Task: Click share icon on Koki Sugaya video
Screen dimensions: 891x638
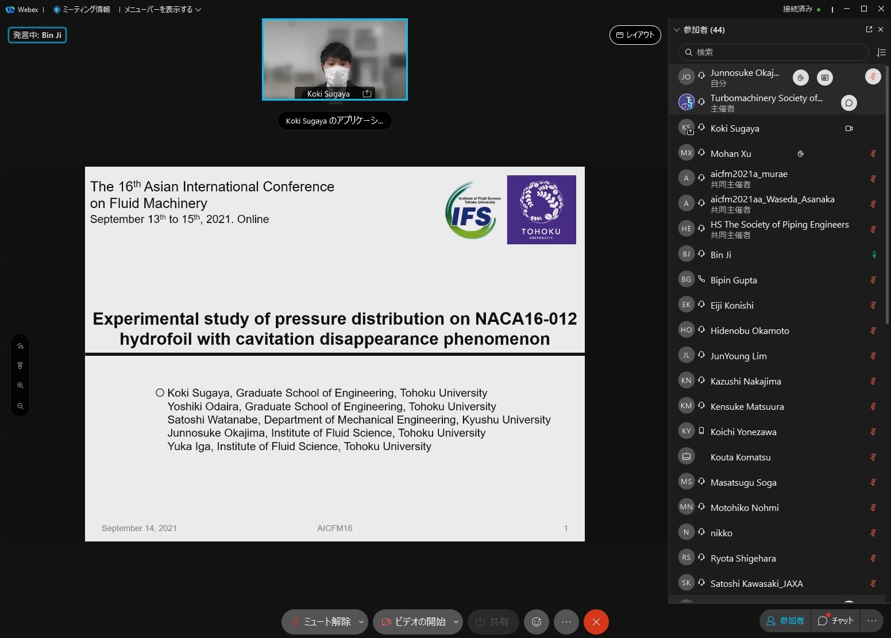Action: pos(367,94)
